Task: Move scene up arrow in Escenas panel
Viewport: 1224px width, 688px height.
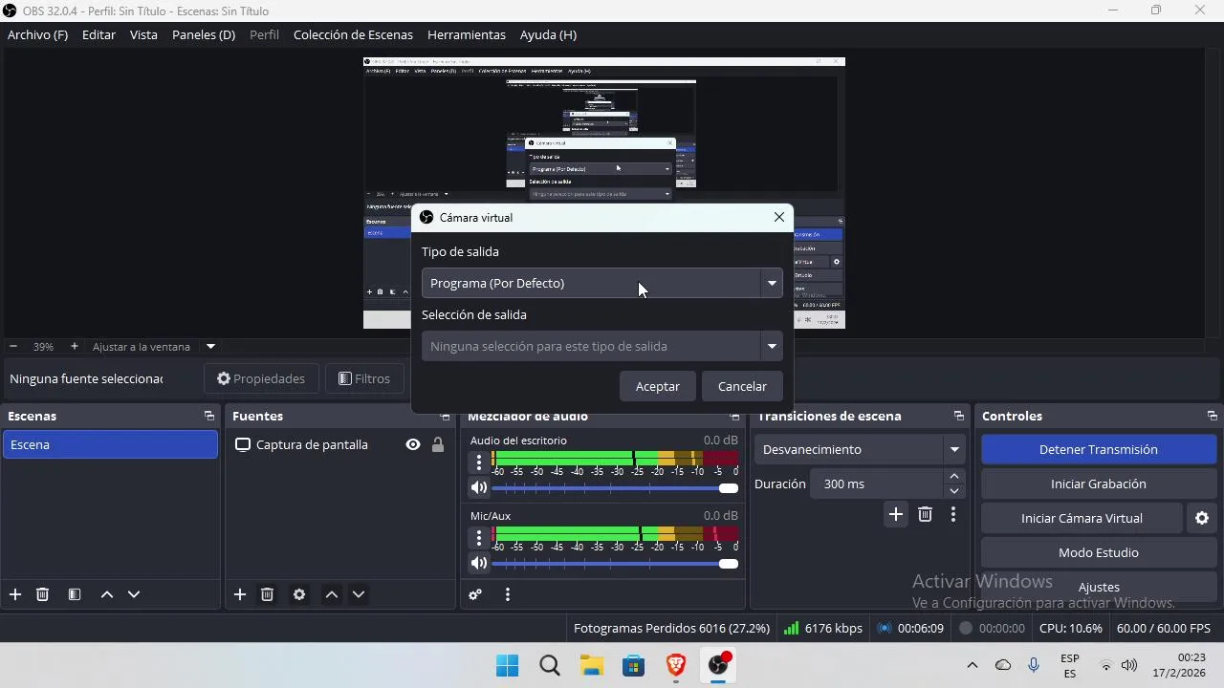Action: pos(107,594)
